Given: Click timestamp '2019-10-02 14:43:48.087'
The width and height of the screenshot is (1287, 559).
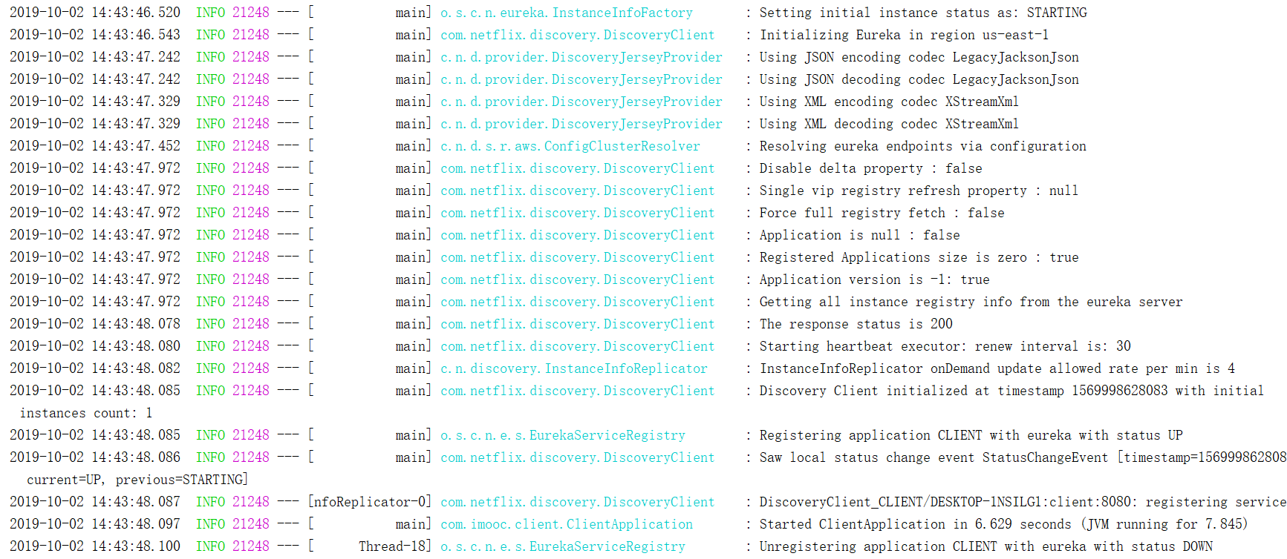Looking at the screenshot, I should coord(95,502).
